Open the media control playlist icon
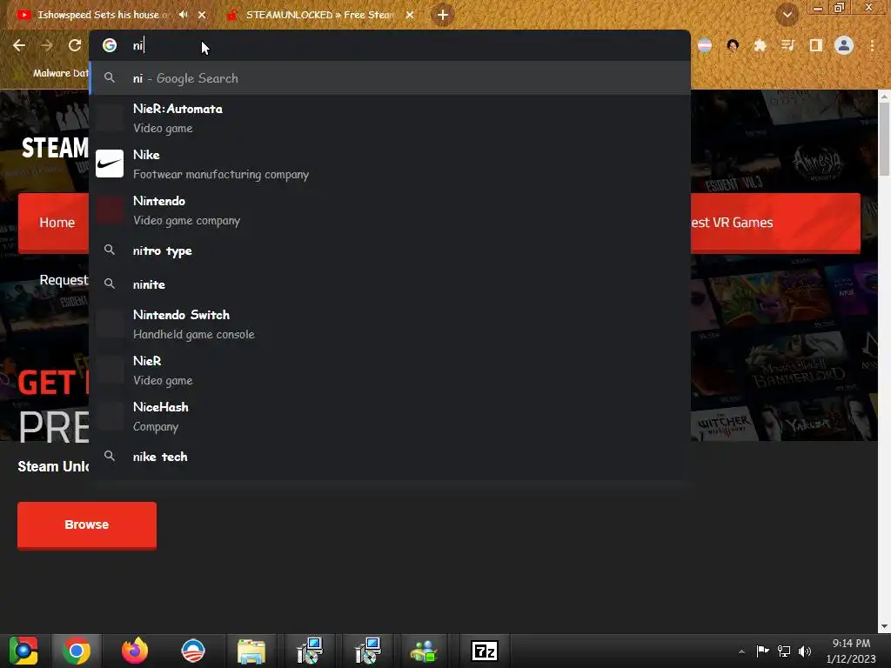891x668 pixels. 787,45
